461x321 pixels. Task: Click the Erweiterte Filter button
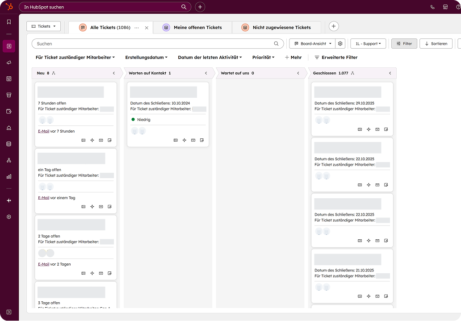tap(336, 58)
